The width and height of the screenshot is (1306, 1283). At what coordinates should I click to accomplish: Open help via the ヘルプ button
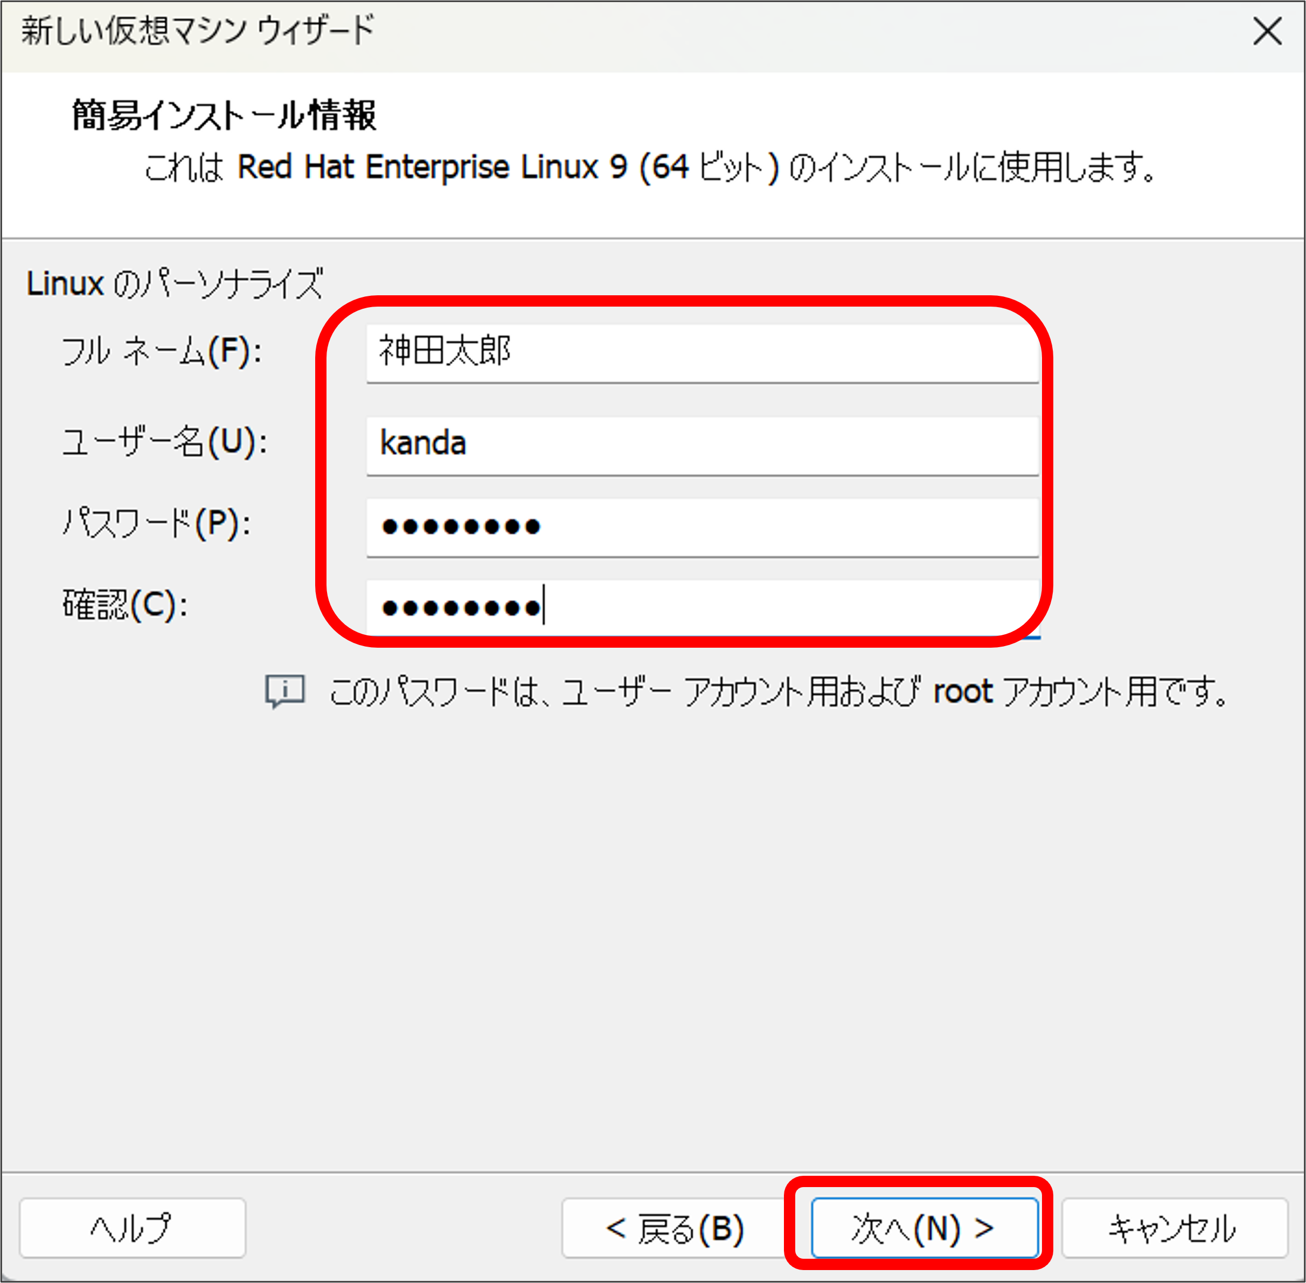click(132, 1227)
